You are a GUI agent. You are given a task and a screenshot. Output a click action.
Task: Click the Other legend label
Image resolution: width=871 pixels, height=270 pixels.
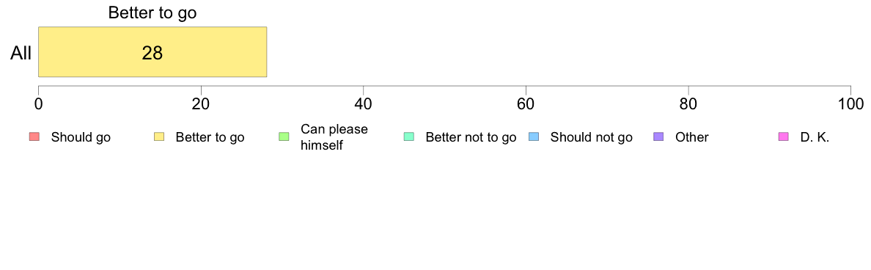pyautogui.click(x=692, y=138)
